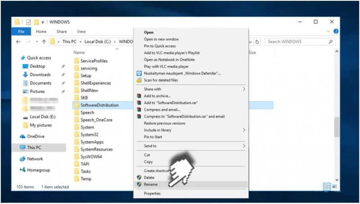Screen dimensions: 360x204
Task: Expand the ribbon with the chevron
Action: coord(328,31)
